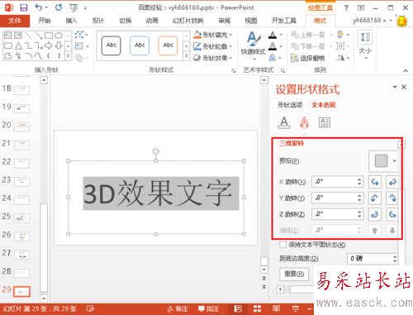Switch to slide sorter view icon
The image size is (413, 315).
(x=257, y=309)
